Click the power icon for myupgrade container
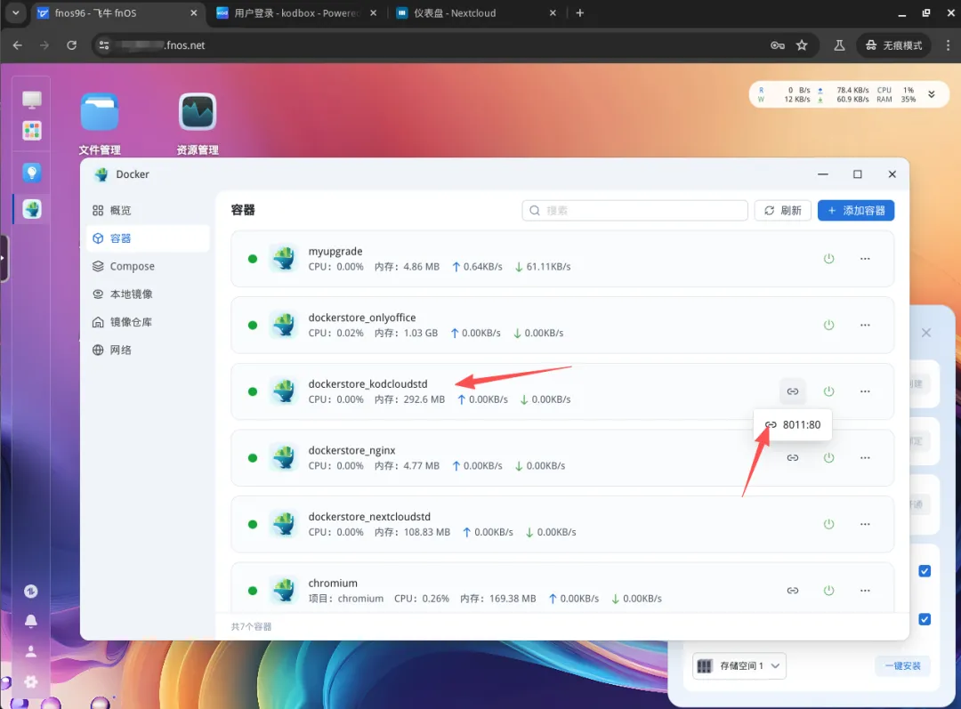 pos(828,259)
